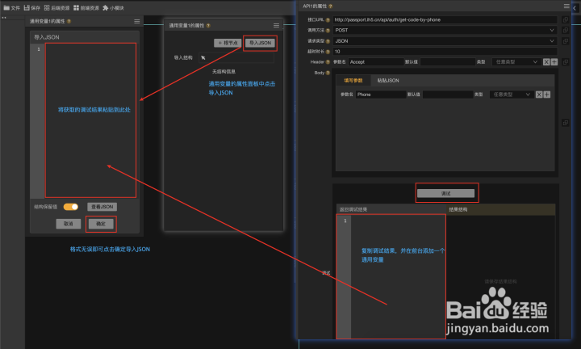Click the Header 默认值 input field

[x=447, y=62]
